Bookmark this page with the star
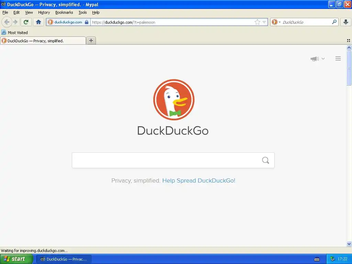The height and width of the screenshot is (264, 352). pos(257,22)
